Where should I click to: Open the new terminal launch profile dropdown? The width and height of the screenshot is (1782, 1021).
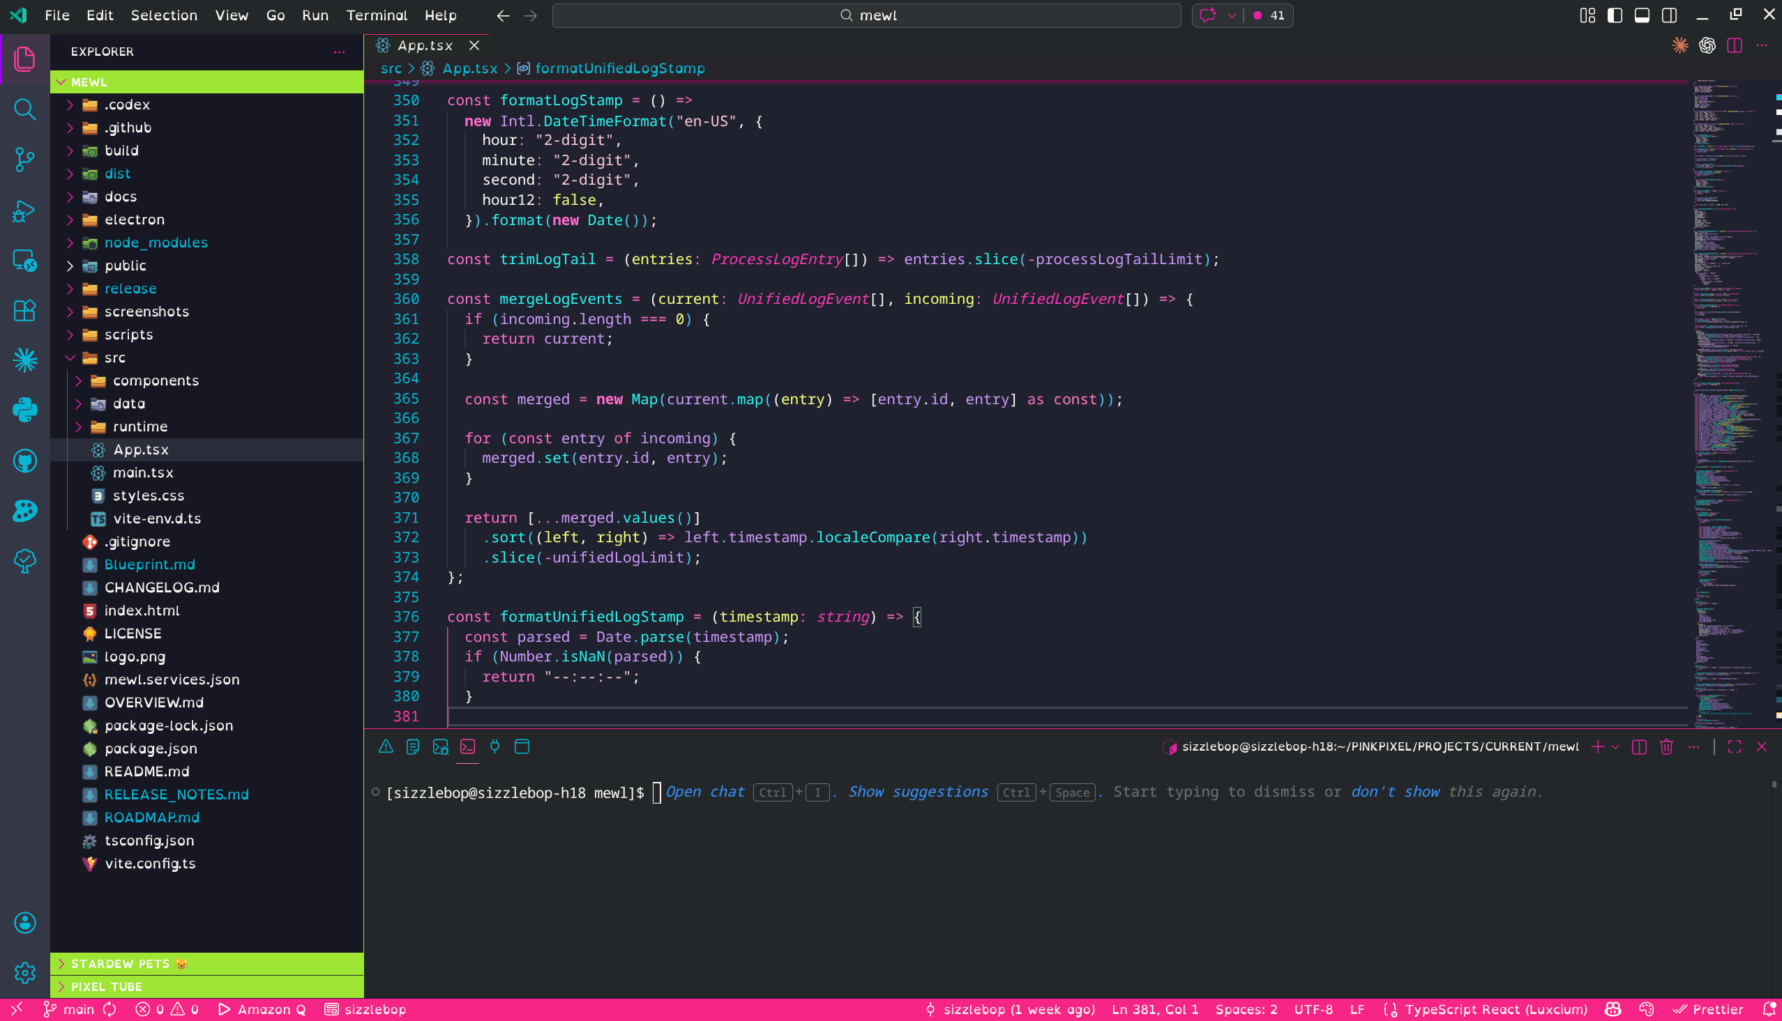click(1615, 747)
